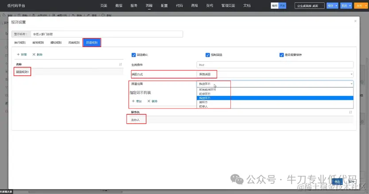Image resolution: width=369 pixels, height=194 pixels.
Task: Open the 架构 menu in top navigation
Action: coord(210,6)
